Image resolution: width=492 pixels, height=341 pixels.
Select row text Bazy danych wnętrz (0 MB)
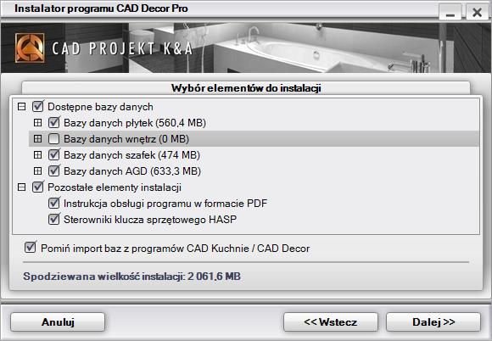pos(126,139)
